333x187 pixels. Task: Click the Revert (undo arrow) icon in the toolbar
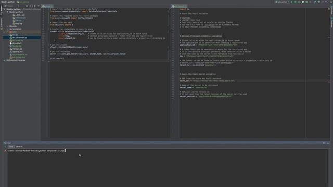tap(326, 2)
